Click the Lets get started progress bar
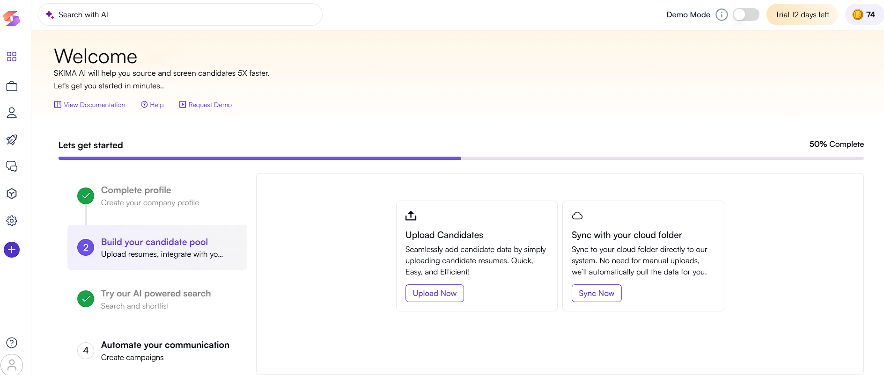 461,159
